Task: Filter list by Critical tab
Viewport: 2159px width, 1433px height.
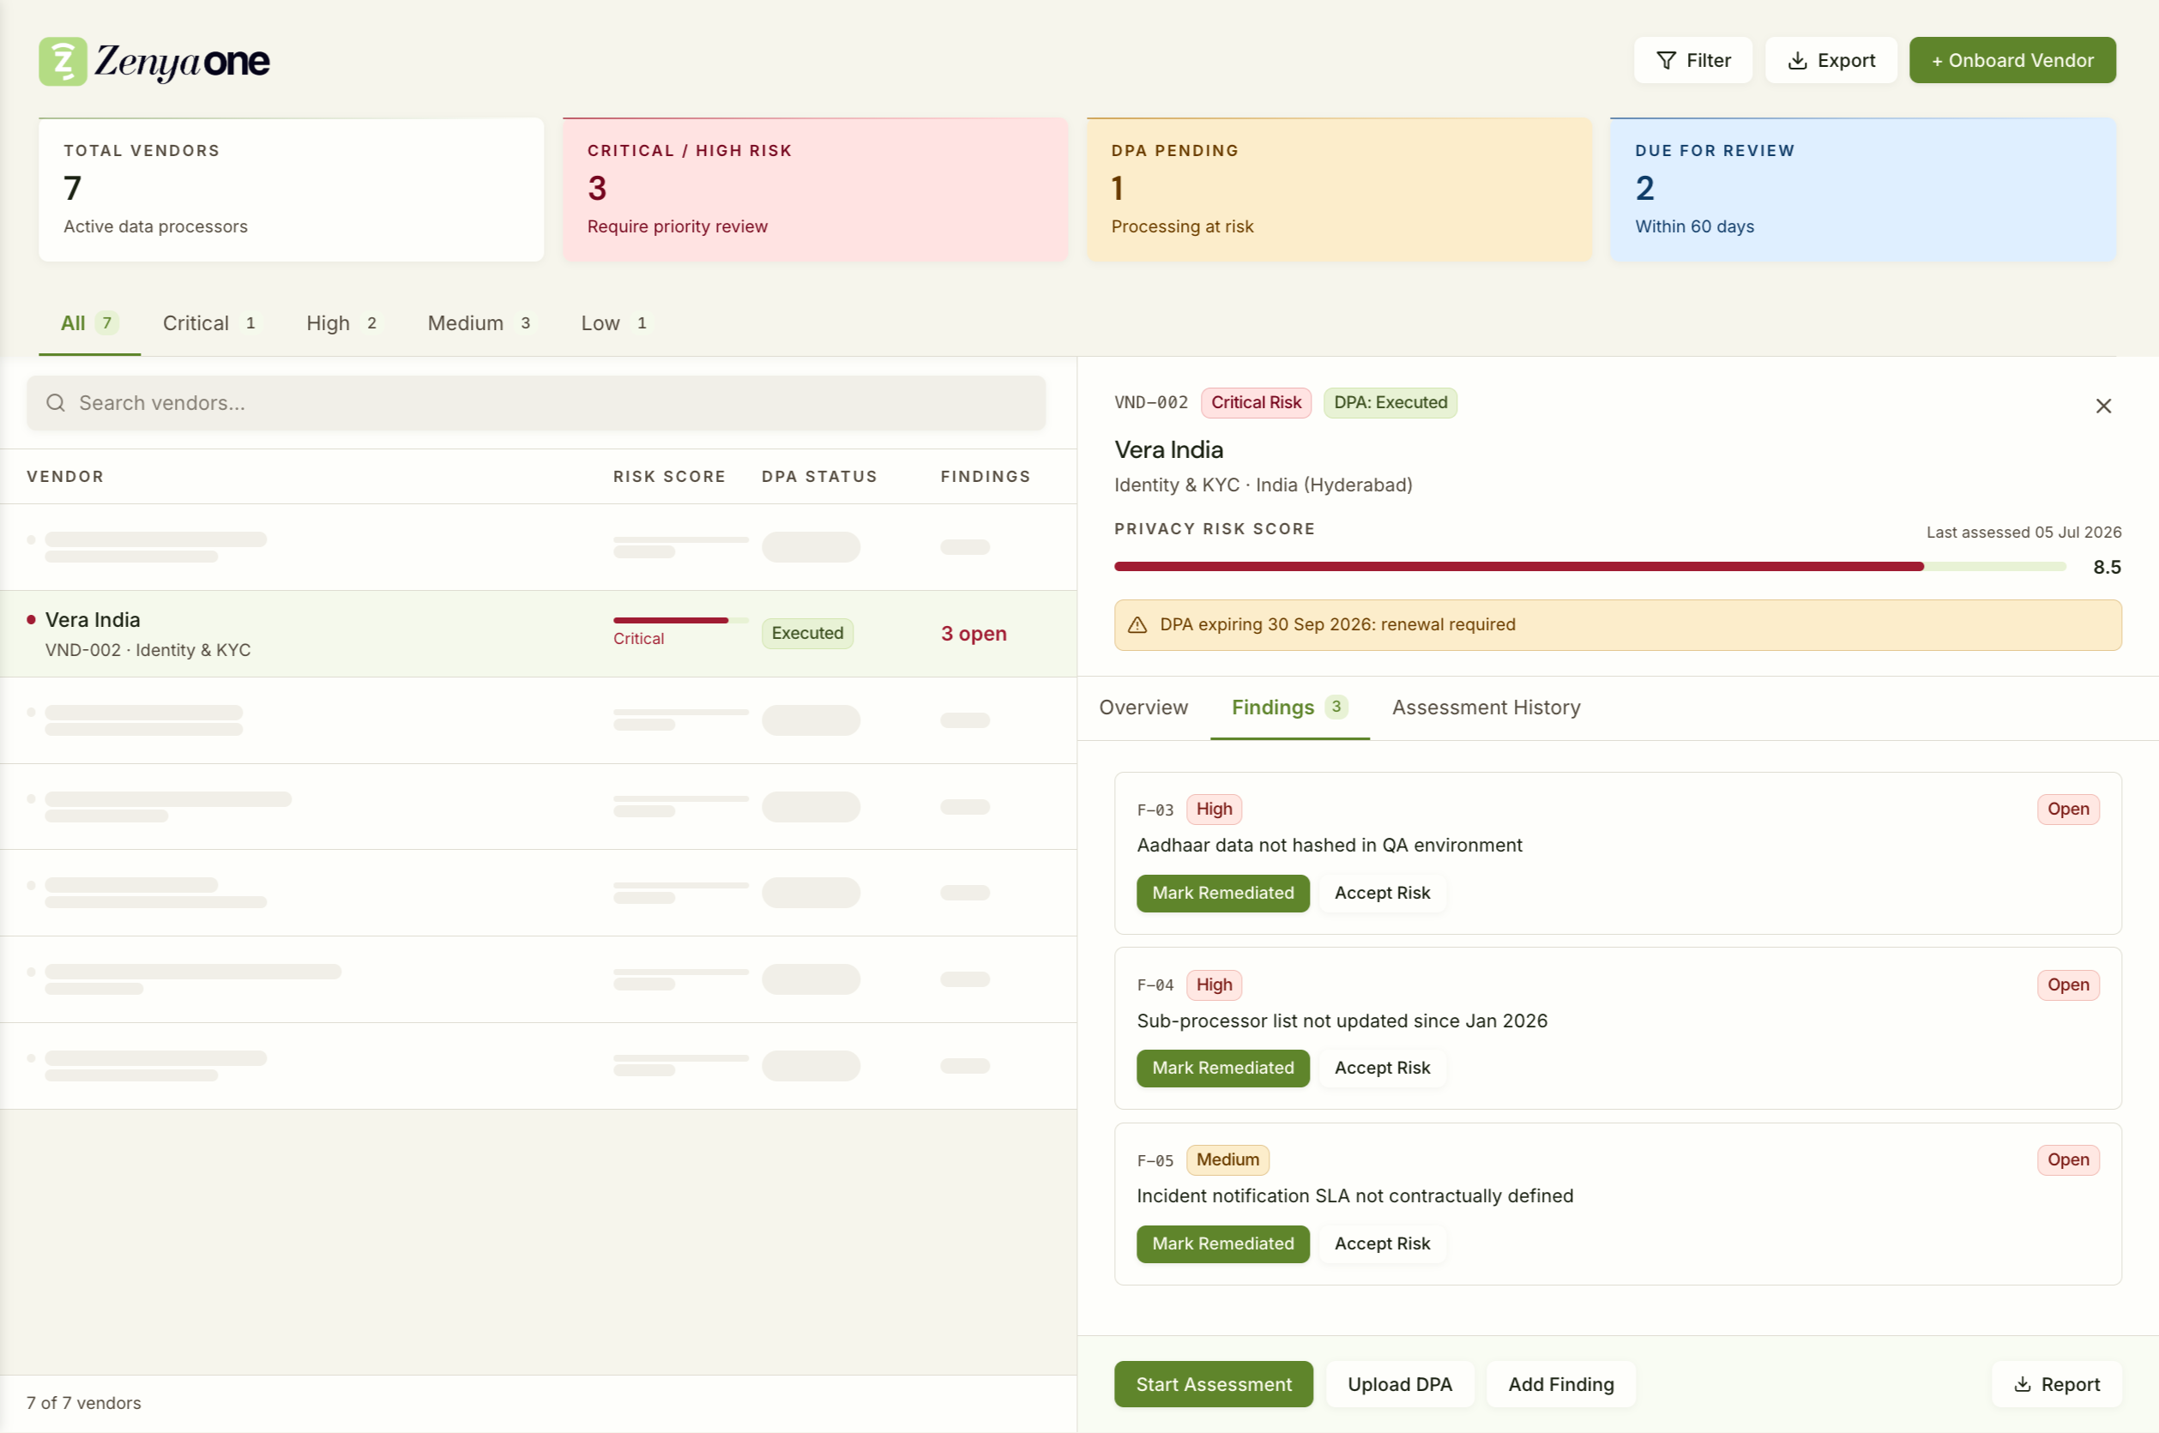Action: [210, 323]
